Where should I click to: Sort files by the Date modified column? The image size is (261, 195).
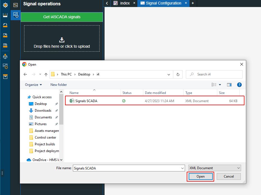[x=155, y=93]
